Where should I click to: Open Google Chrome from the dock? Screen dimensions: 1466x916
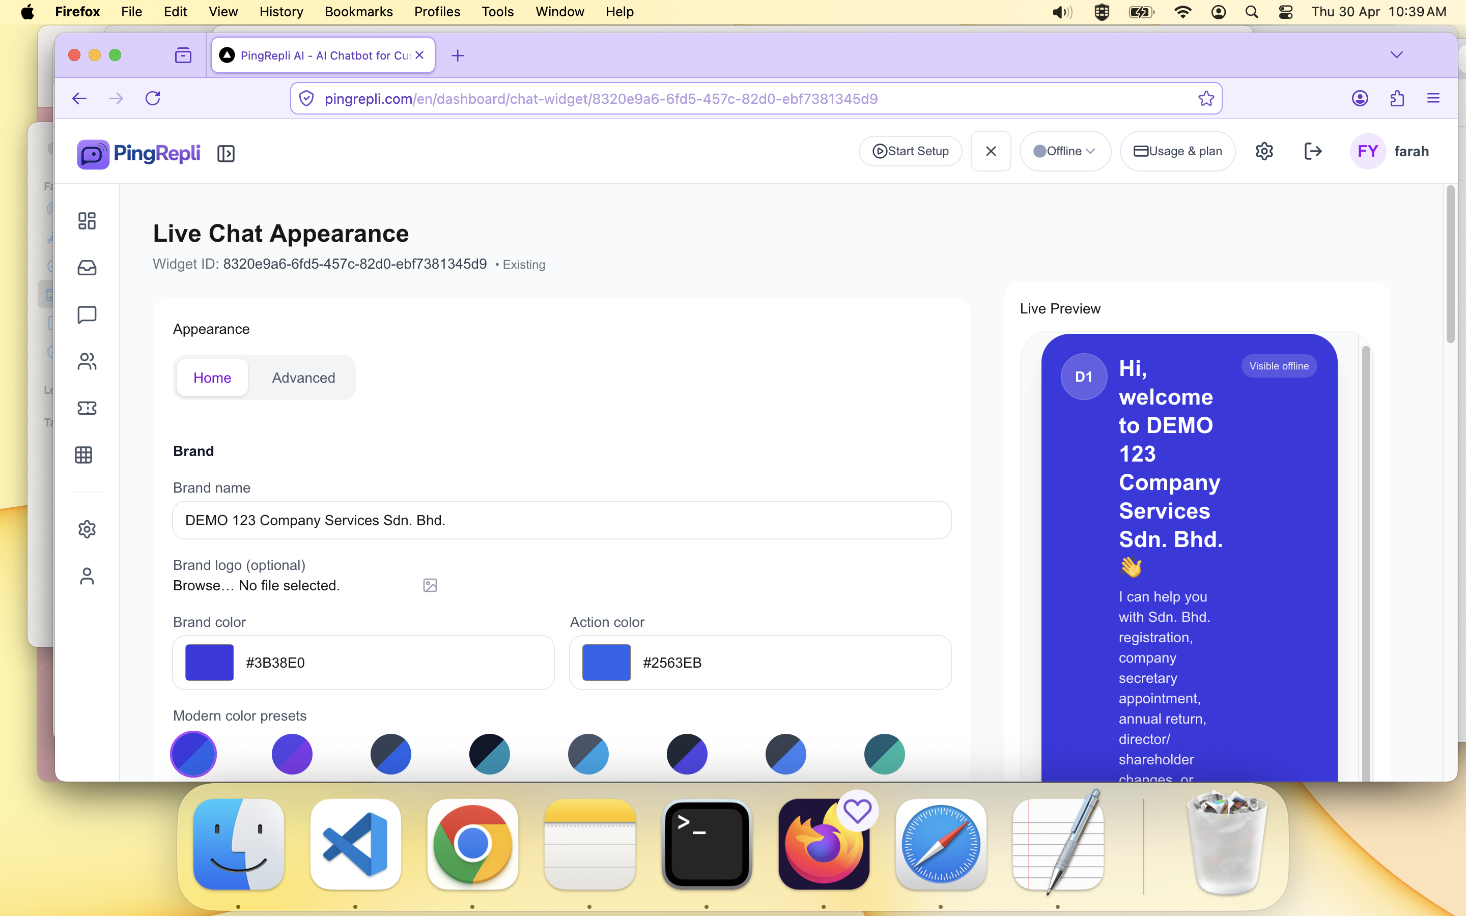tap(472, 845)
